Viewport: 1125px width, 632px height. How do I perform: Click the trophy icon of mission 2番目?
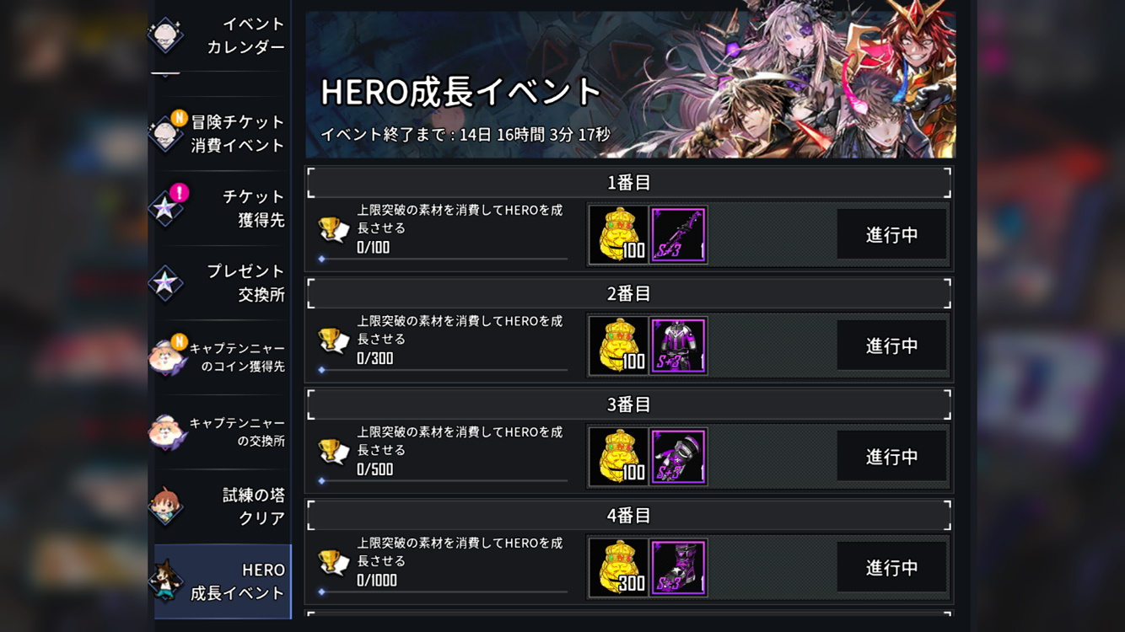333,340
